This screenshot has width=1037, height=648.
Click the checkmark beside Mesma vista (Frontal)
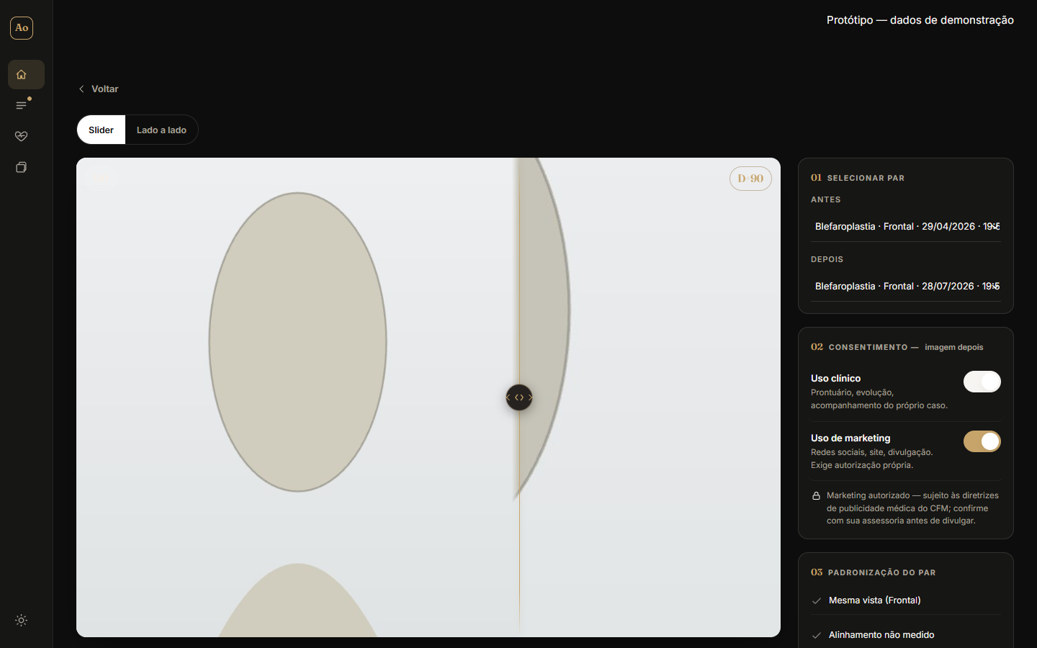[817, 600]
